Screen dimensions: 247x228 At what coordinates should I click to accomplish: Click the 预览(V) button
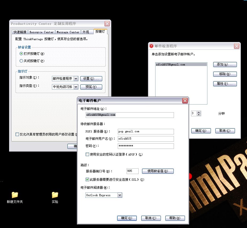coord(91,87)
